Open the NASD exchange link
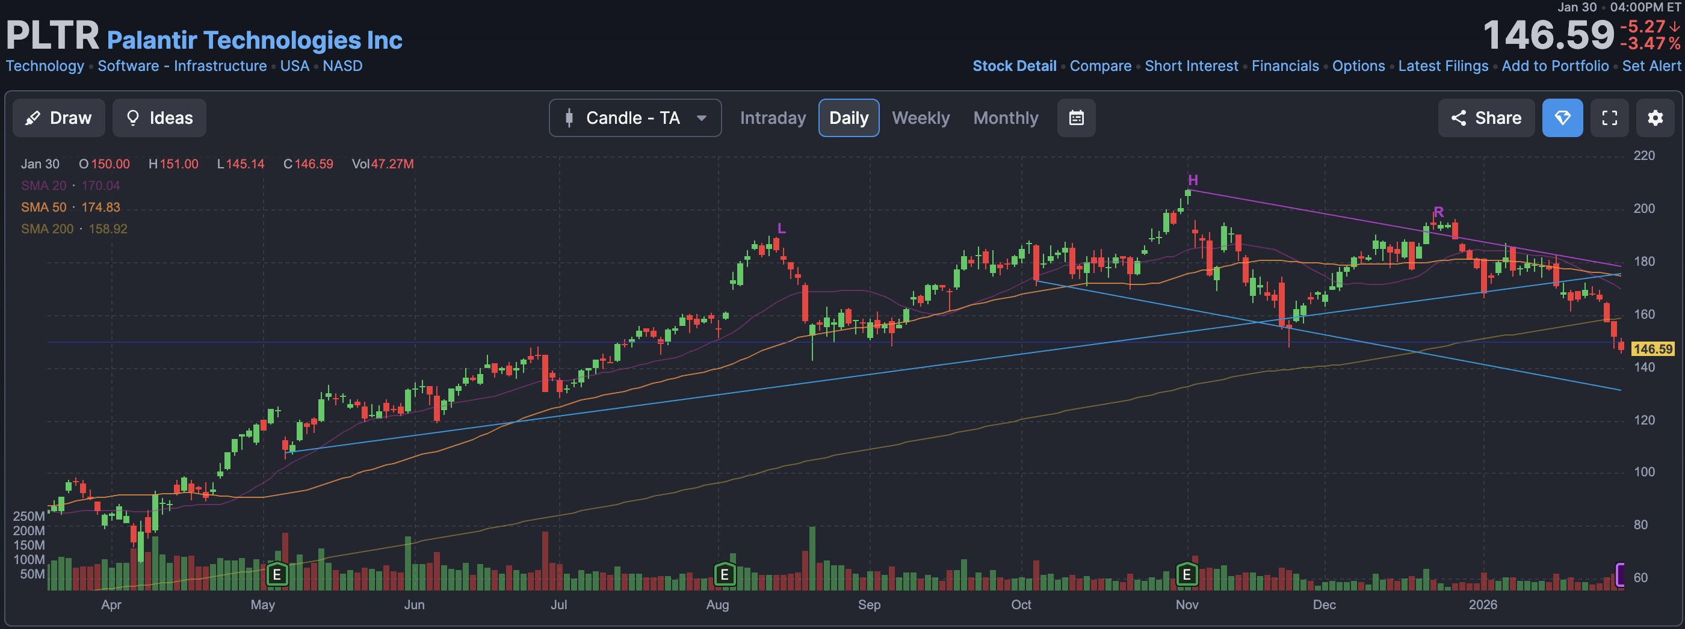This screenshot has height=629, width=1685. [x=342, y=66]
